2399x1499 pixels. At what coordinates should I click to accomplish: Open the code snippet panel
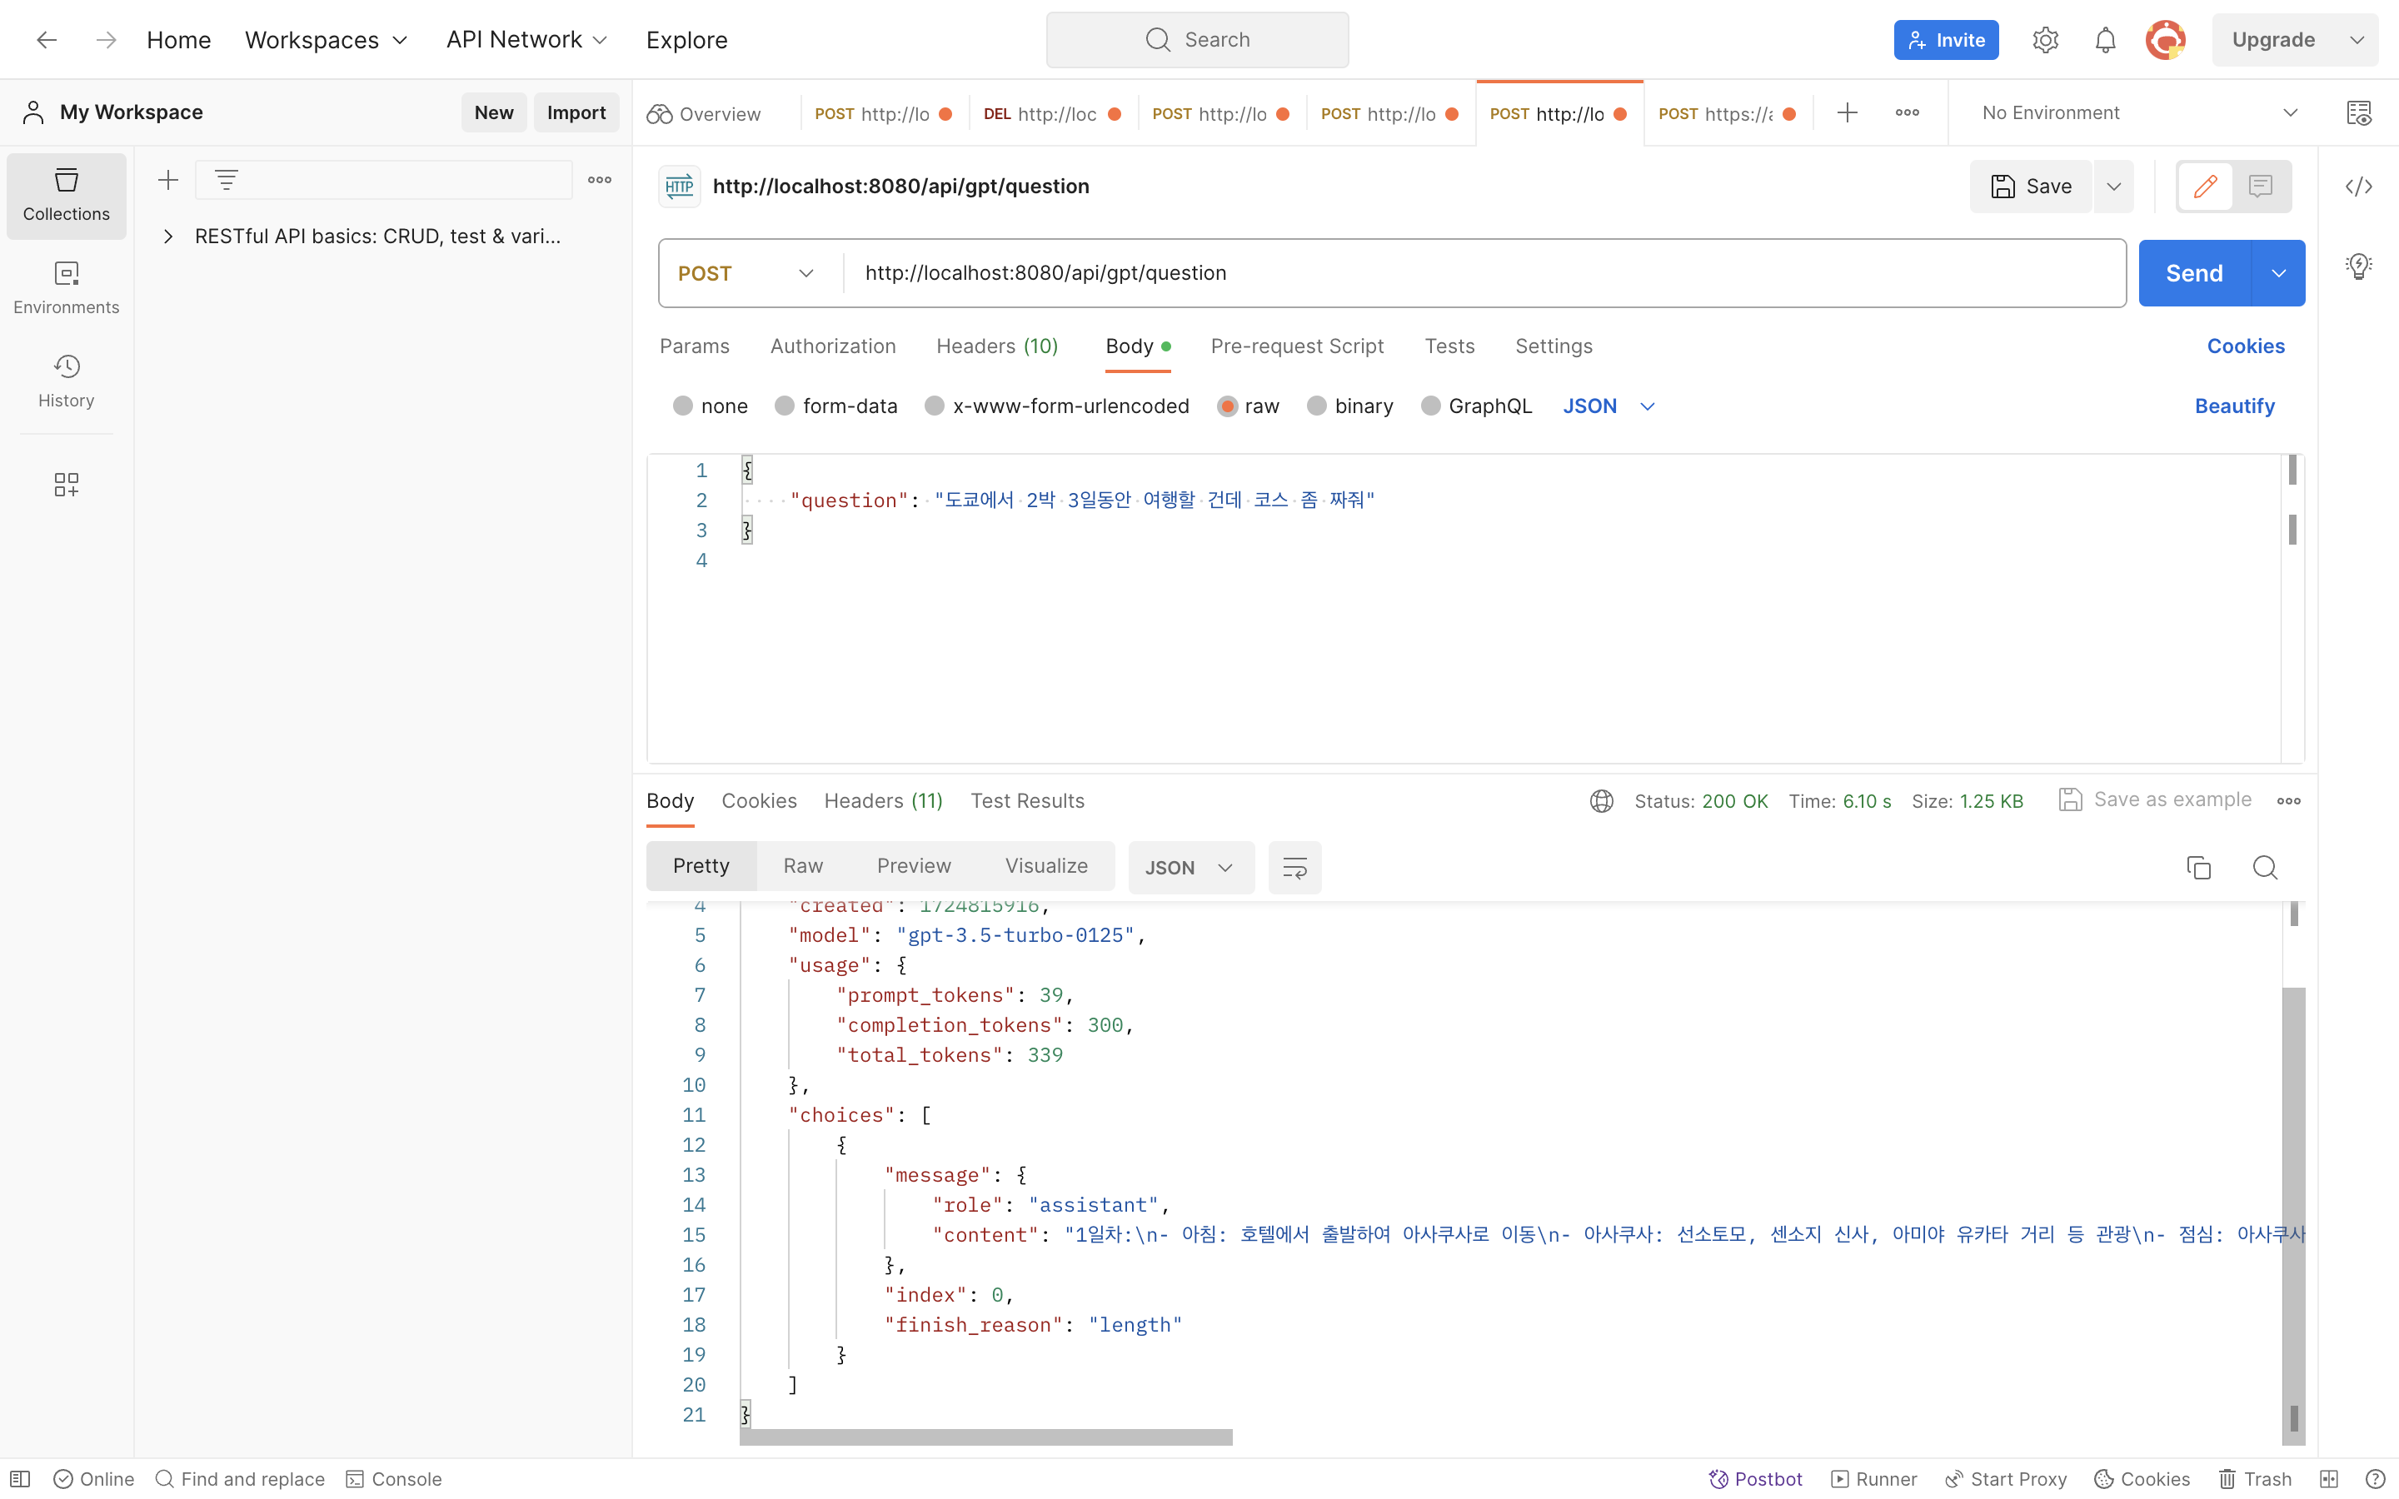tap(2359, 187)
